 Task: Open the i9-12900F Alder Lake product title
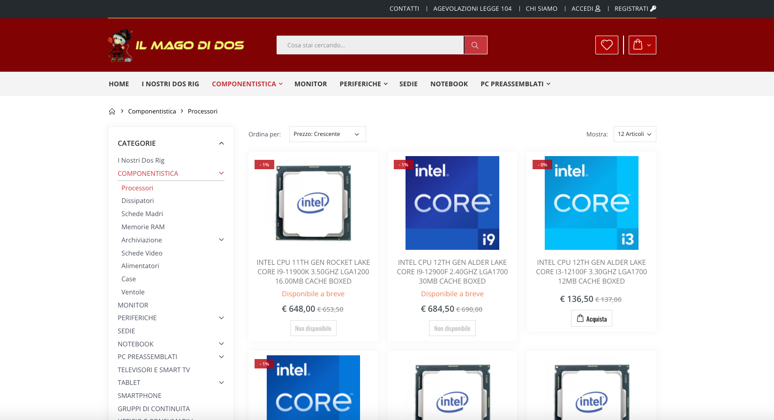tap(452, 272)
